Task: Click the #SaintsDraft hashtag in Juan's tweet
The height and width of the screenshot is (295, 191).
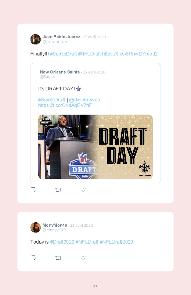Action: tap(63, 54)
